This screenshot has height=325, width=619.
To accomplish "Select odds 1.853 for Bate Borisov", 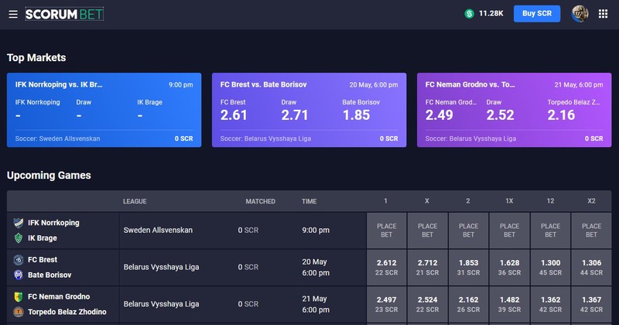I will click(x=469, y=267).
